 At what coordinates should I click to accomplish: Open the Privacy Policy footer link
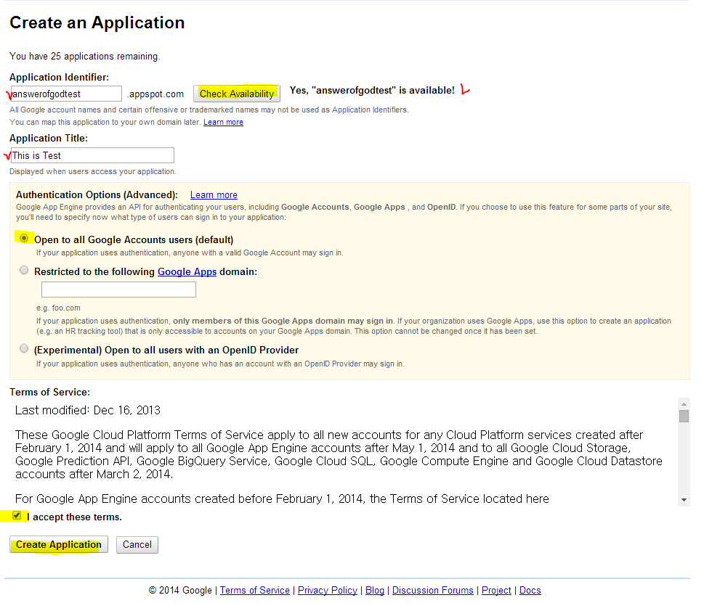(x=328, y=591)
